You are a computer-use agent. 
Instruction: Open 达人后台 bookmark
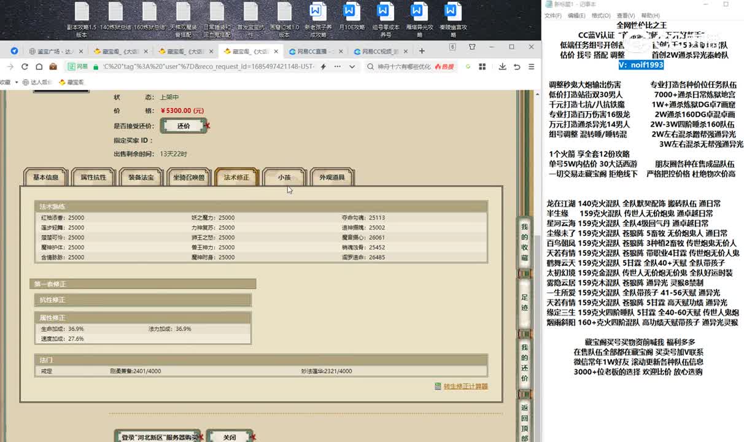coord(37,82)
